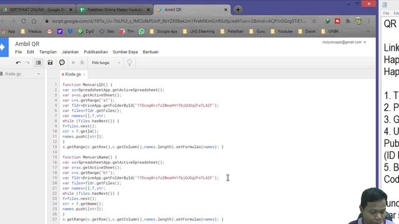Image resolution: width=399 pixels, height=224 pixels.
Task: Open the UNBK bookmark folder
Action: pos(330,32)
